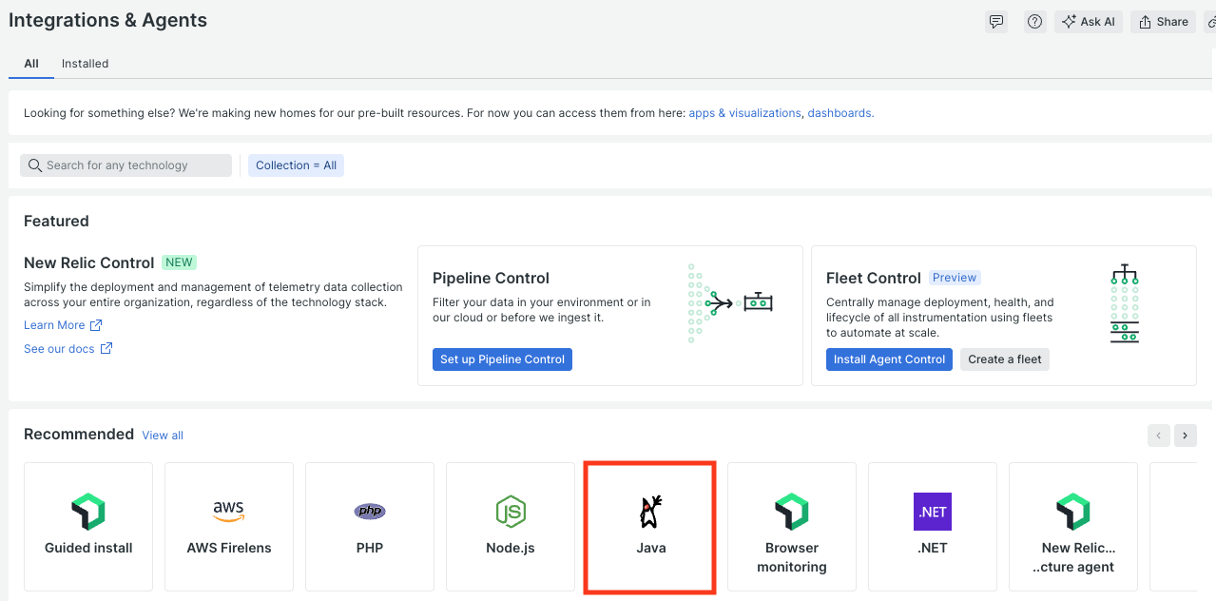The width and height of the screenshot is (1216, 601).
Task: Click the Share icon
Action: [x=1162, y=21]
